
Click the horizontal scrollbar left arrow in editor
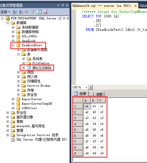[90, 87]
